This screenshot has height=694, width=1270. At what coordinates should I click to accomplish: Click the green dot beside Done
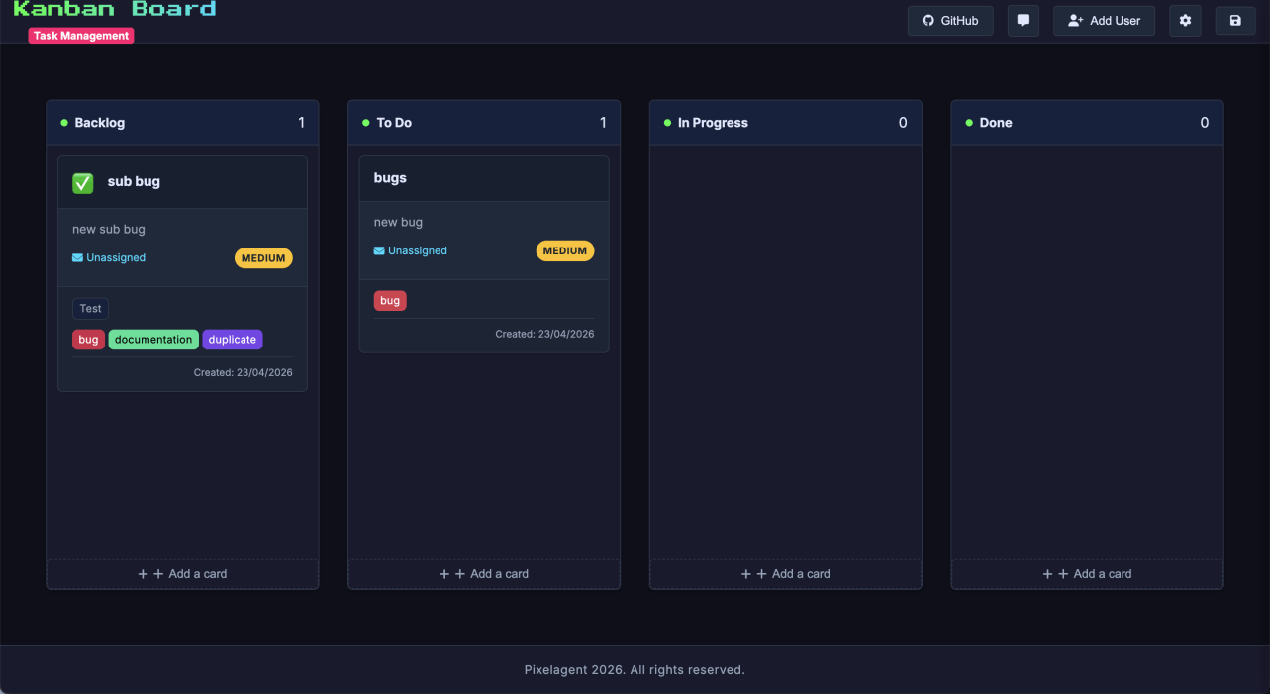969,123
